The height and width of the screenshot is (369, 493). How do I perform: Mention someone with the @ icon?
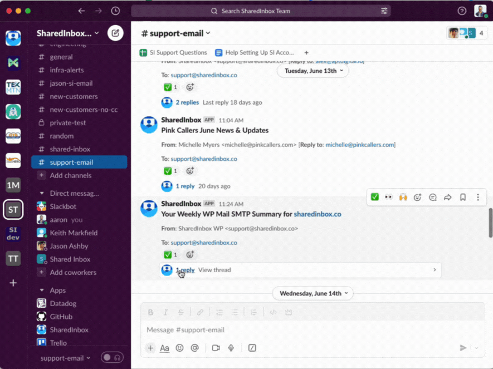click(194, 348)
